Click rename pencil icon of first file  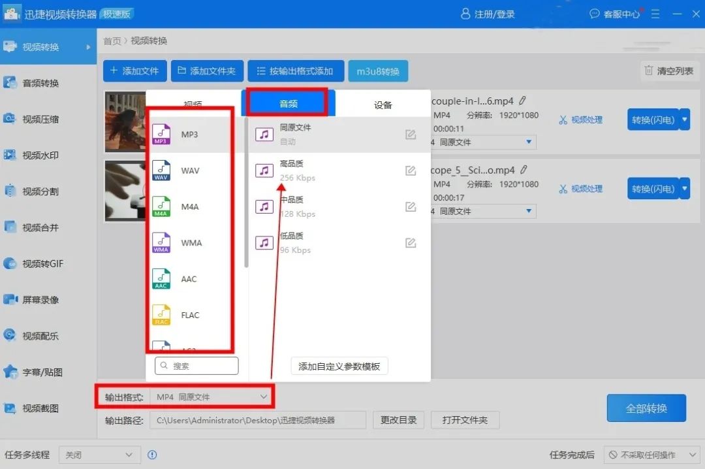pos(523,101)
